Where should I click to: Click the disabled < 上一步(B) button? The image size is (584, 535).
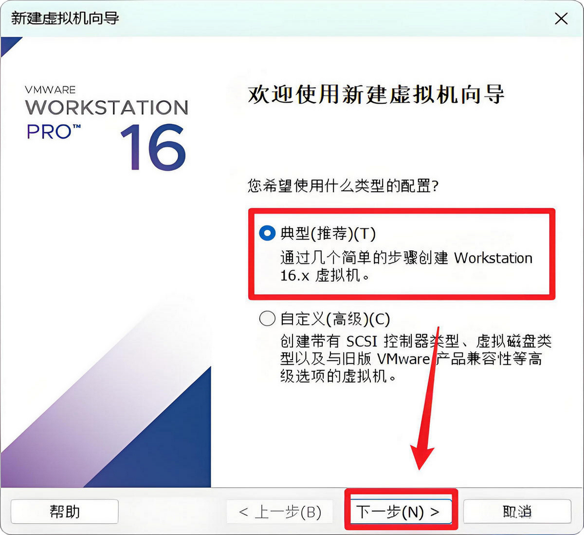tap(280, 512)
